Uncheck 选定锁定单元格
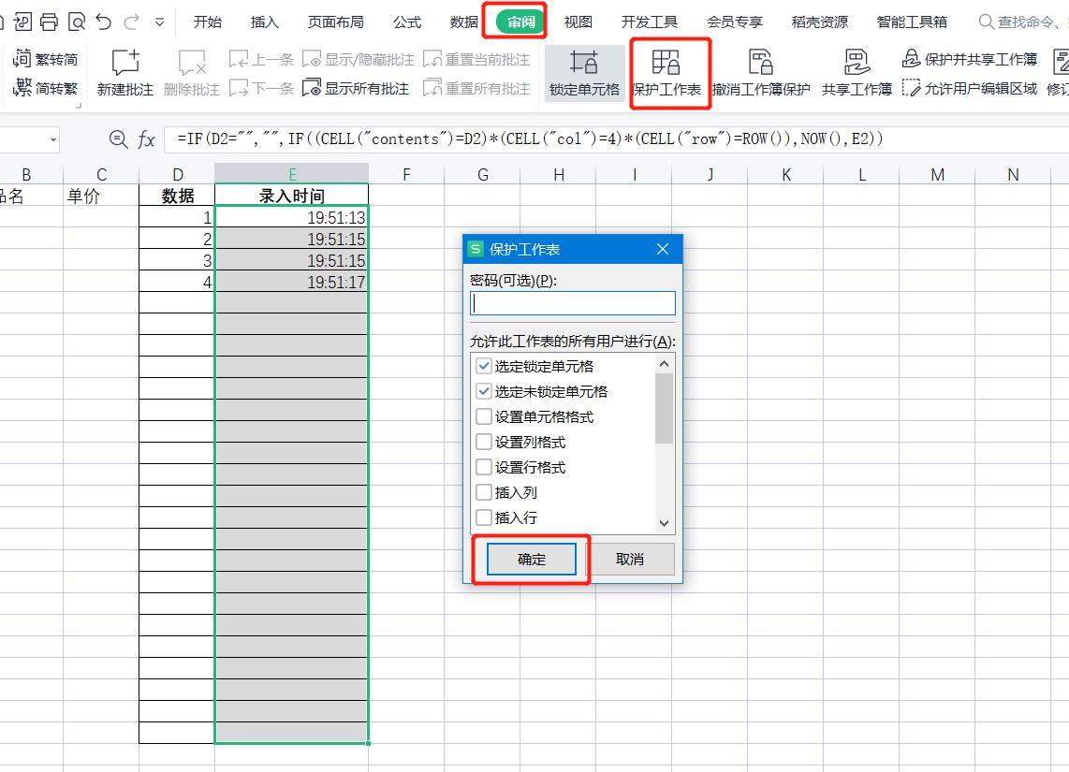This screenshot has width=1069, height=772. [x=483, y=368]
